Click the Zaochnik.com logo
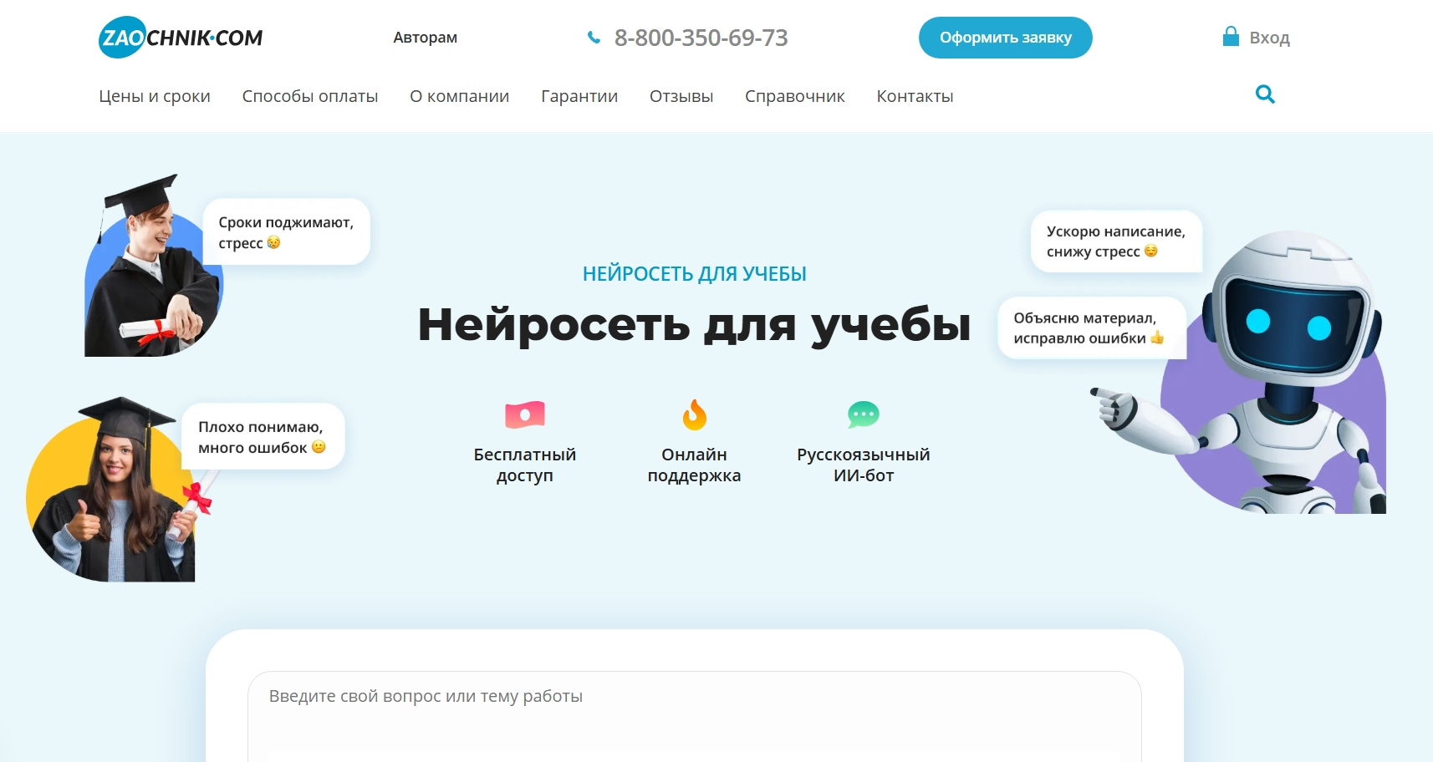The width and height of the screenshot is (1433, 762). point(181,38)
